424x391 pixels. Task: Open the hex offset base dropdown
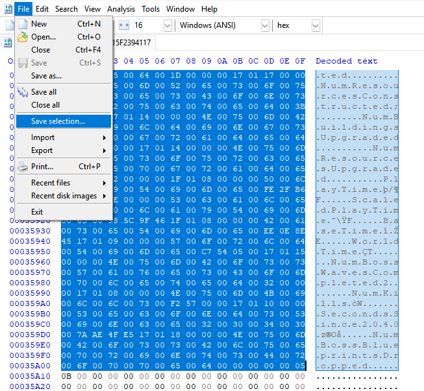(315, 25)
